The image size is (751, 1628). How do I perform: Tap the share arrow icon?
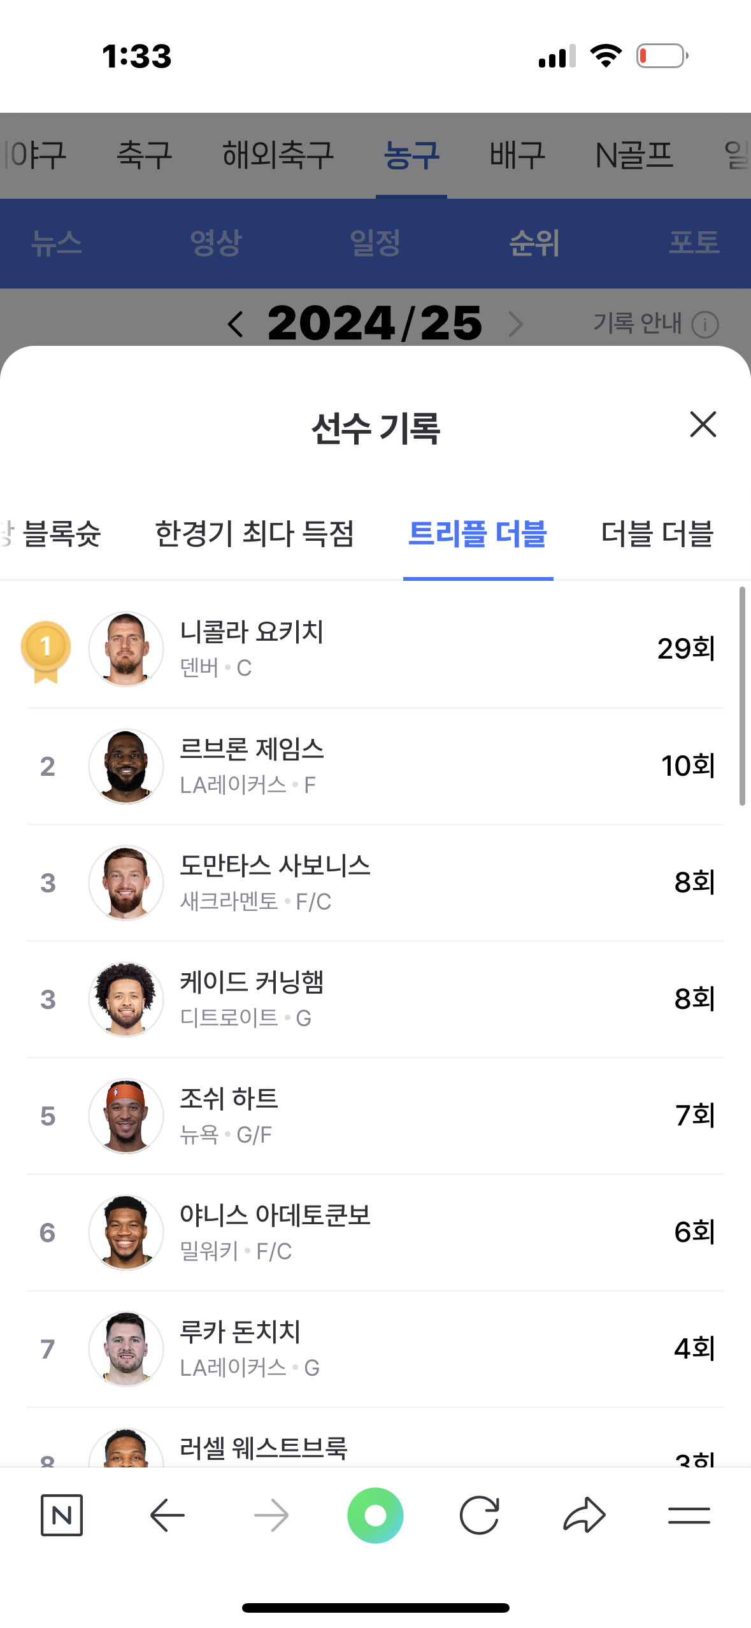click(x=584, y=1515)
